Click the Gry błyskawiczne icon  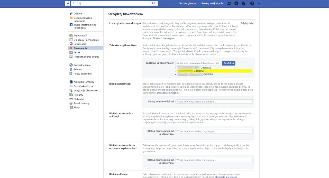pos(71,86)
